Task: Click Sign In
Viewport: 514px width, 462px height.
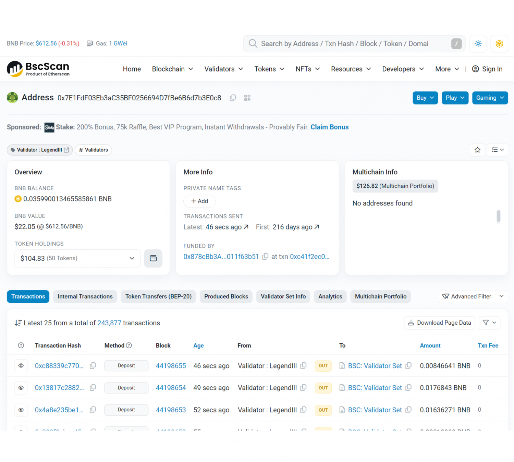Action: [487, 69]
